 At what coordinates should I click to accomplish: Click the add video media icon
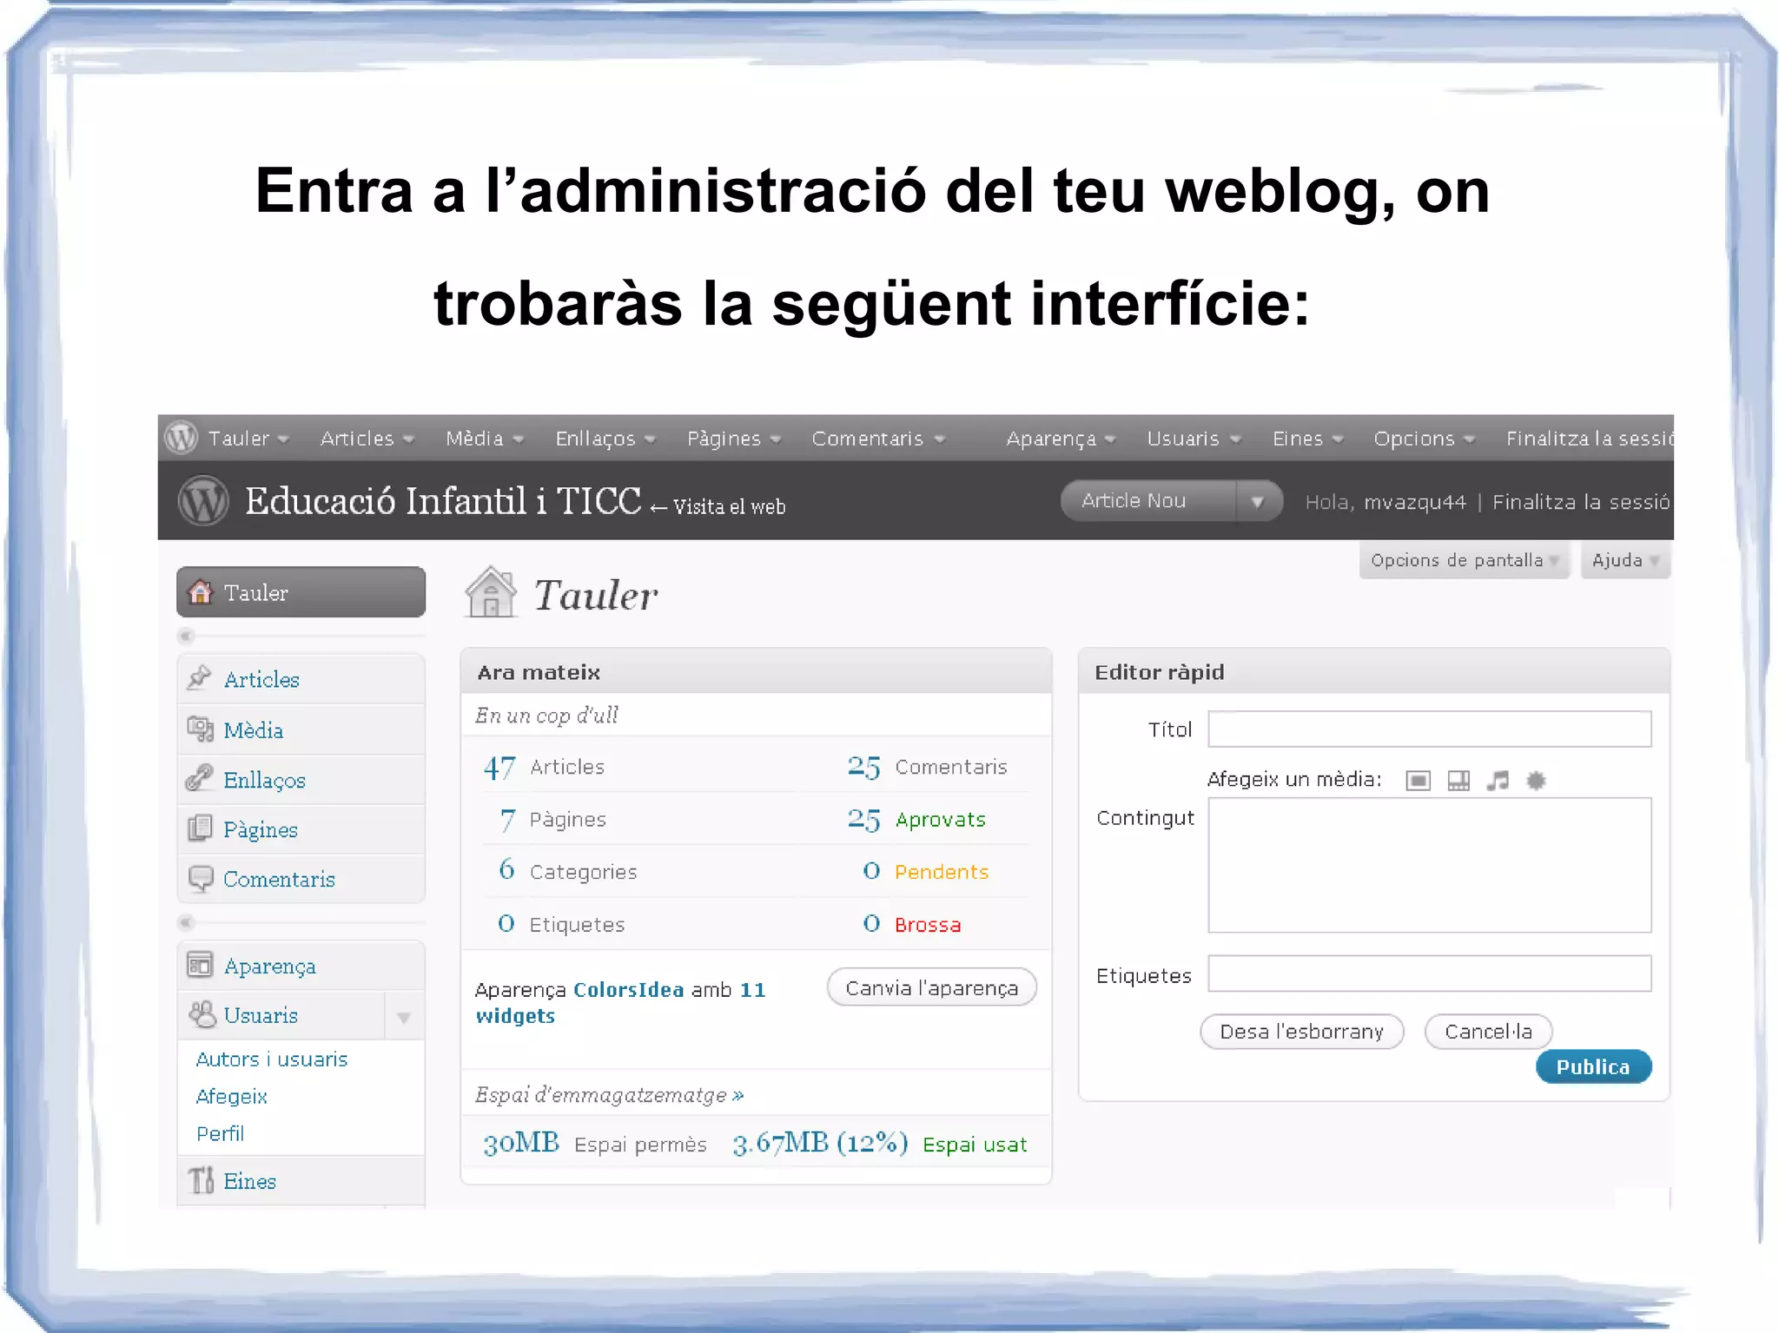[x=1458, y=781]
